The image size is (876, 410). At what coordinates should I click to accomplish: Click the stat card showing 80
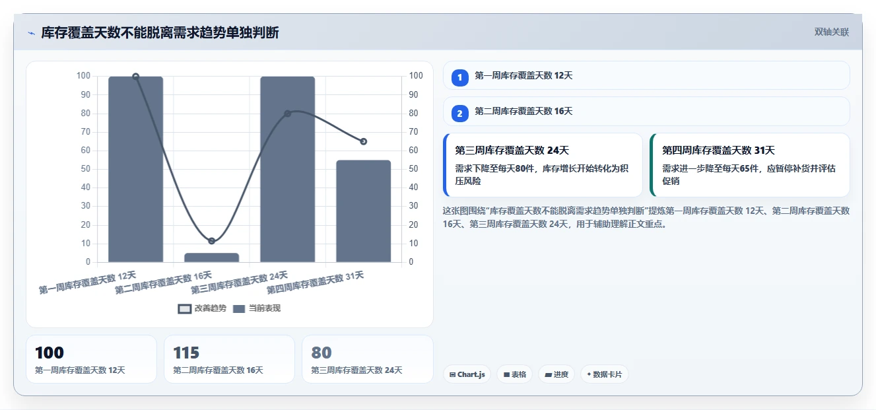click(367, 359)
